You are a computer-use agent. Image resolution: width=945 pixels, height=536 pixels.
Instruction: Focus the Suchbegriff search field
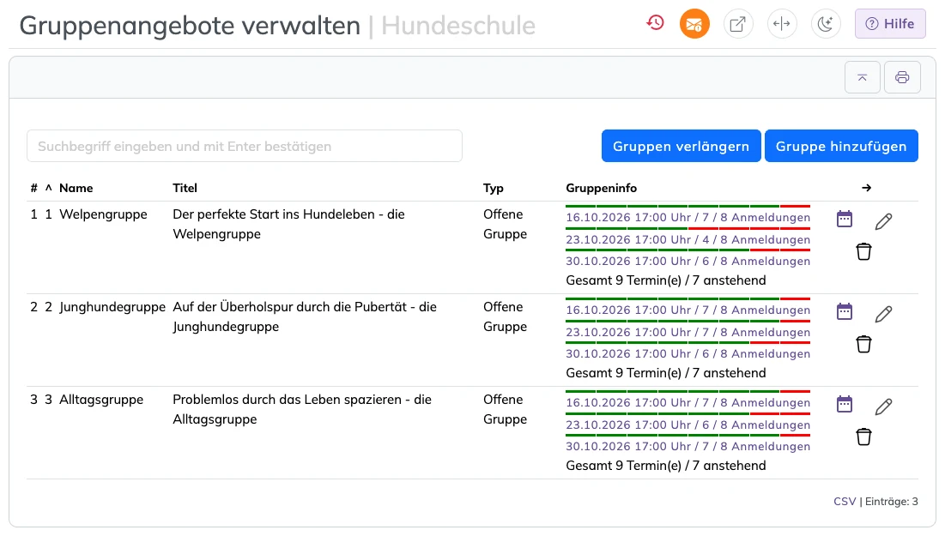(244, 146)
